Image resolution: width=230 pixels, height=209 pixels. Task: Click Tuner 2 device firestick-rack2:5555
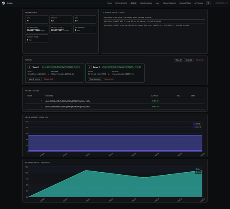(97, 74)
